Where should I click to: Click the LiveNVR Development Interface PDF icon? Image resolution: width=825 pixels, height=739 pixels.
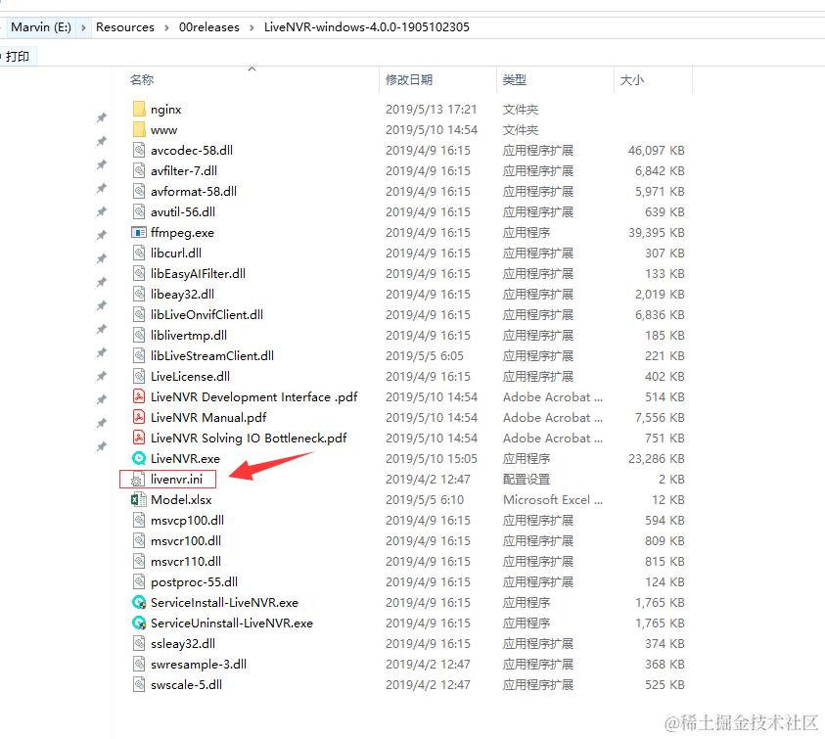click(x=139, y=396)
